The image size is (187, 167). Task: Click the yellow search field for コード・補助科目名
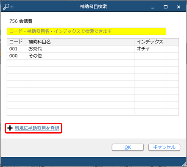pyautogui.click(x=87, y=31)
